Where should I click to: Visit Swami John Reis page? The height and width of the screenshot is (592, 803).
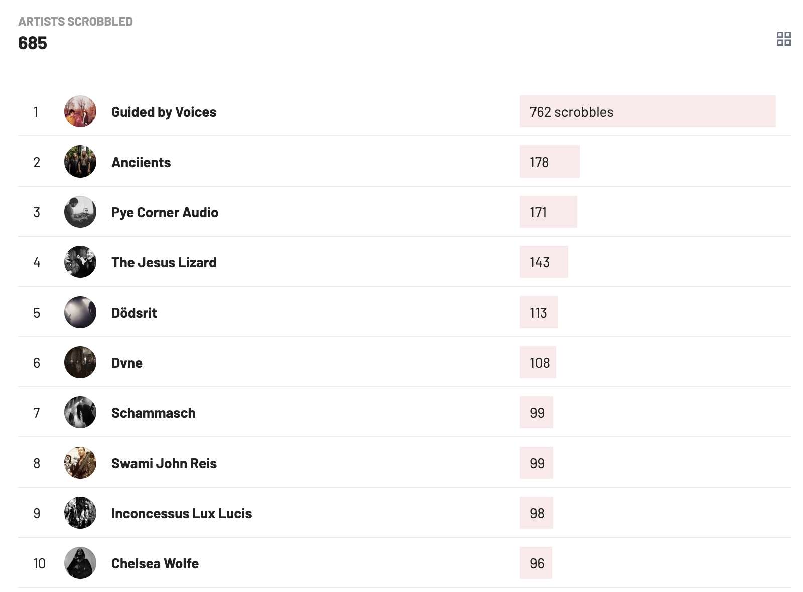[164, 463]
